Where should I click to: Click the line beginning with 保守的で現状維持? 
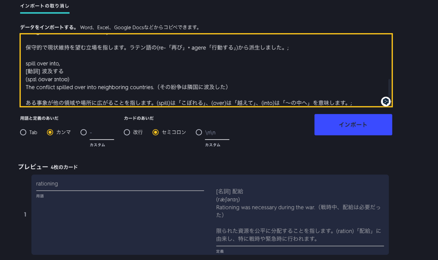tap(157, 48)
